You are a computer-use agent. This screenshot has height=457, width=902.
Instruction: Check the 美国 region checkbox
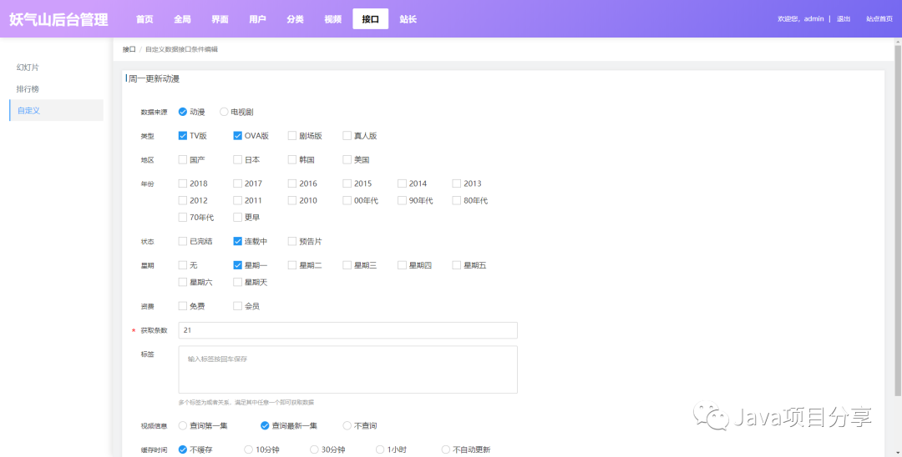[347, 159]
